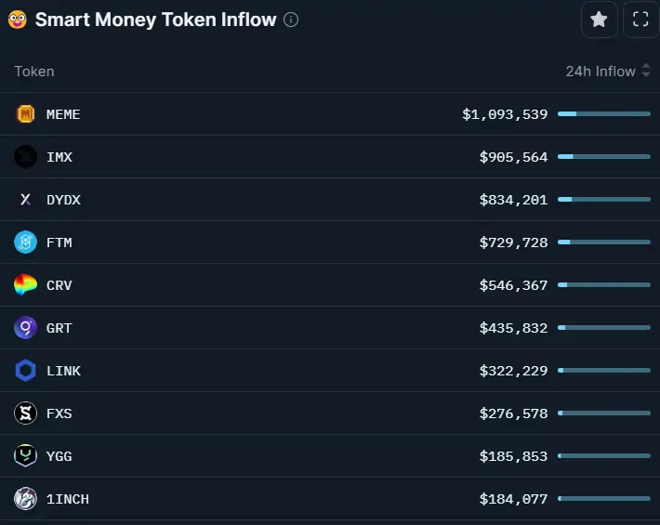Click the googly-eyes emoji logo
The width and height of the screenshot is (660, 525).
click(18, 20)
